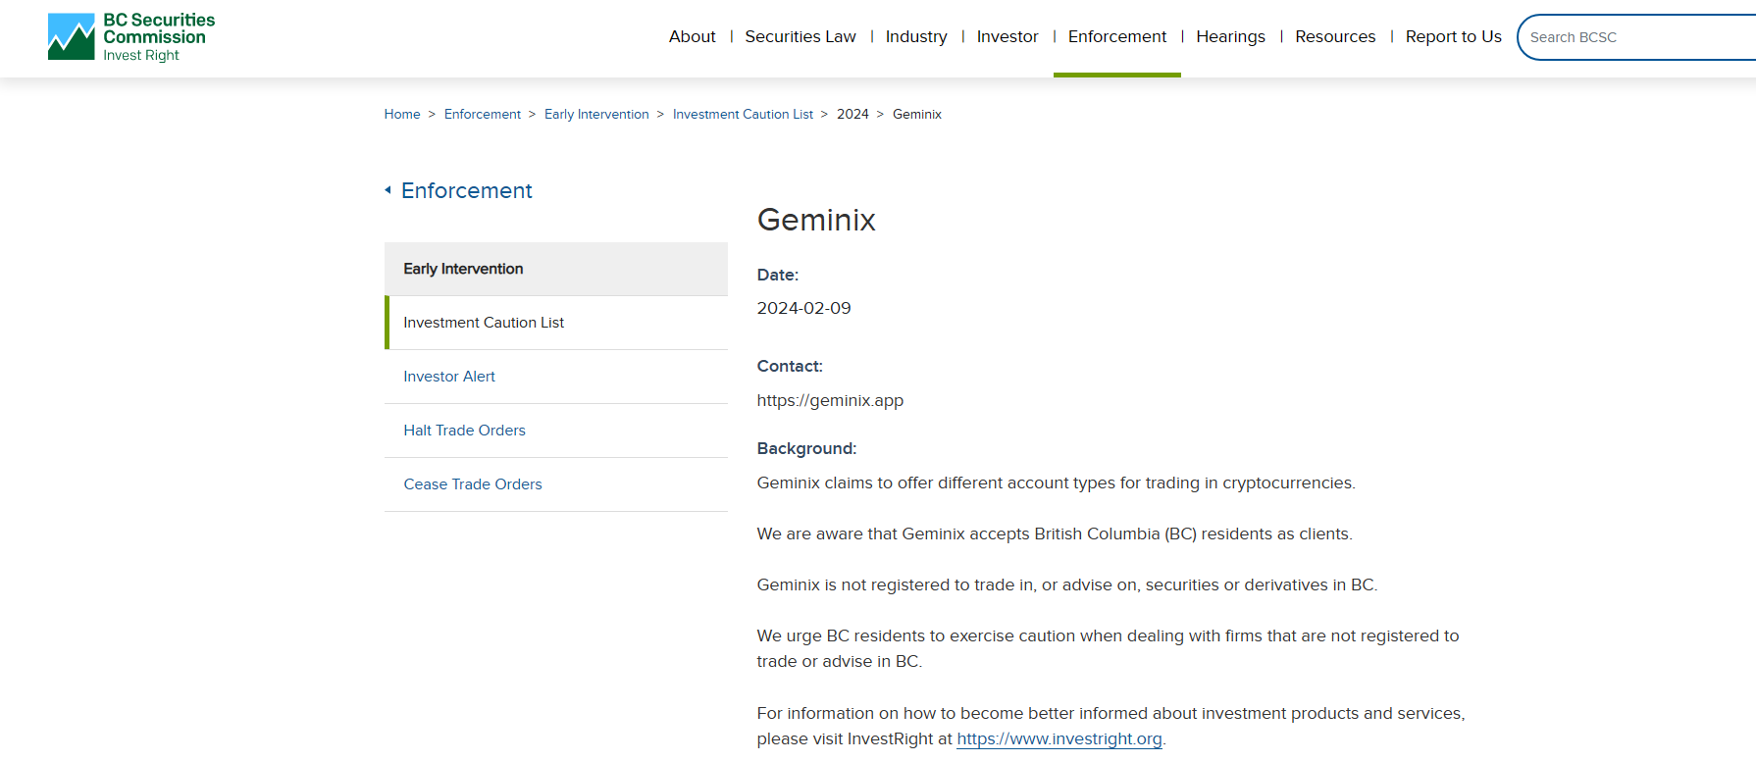The width and height of the screenshot is (1756, 762).
Task: Click Early Intervention breadcrumb link
Action: [x=596, y=114]
